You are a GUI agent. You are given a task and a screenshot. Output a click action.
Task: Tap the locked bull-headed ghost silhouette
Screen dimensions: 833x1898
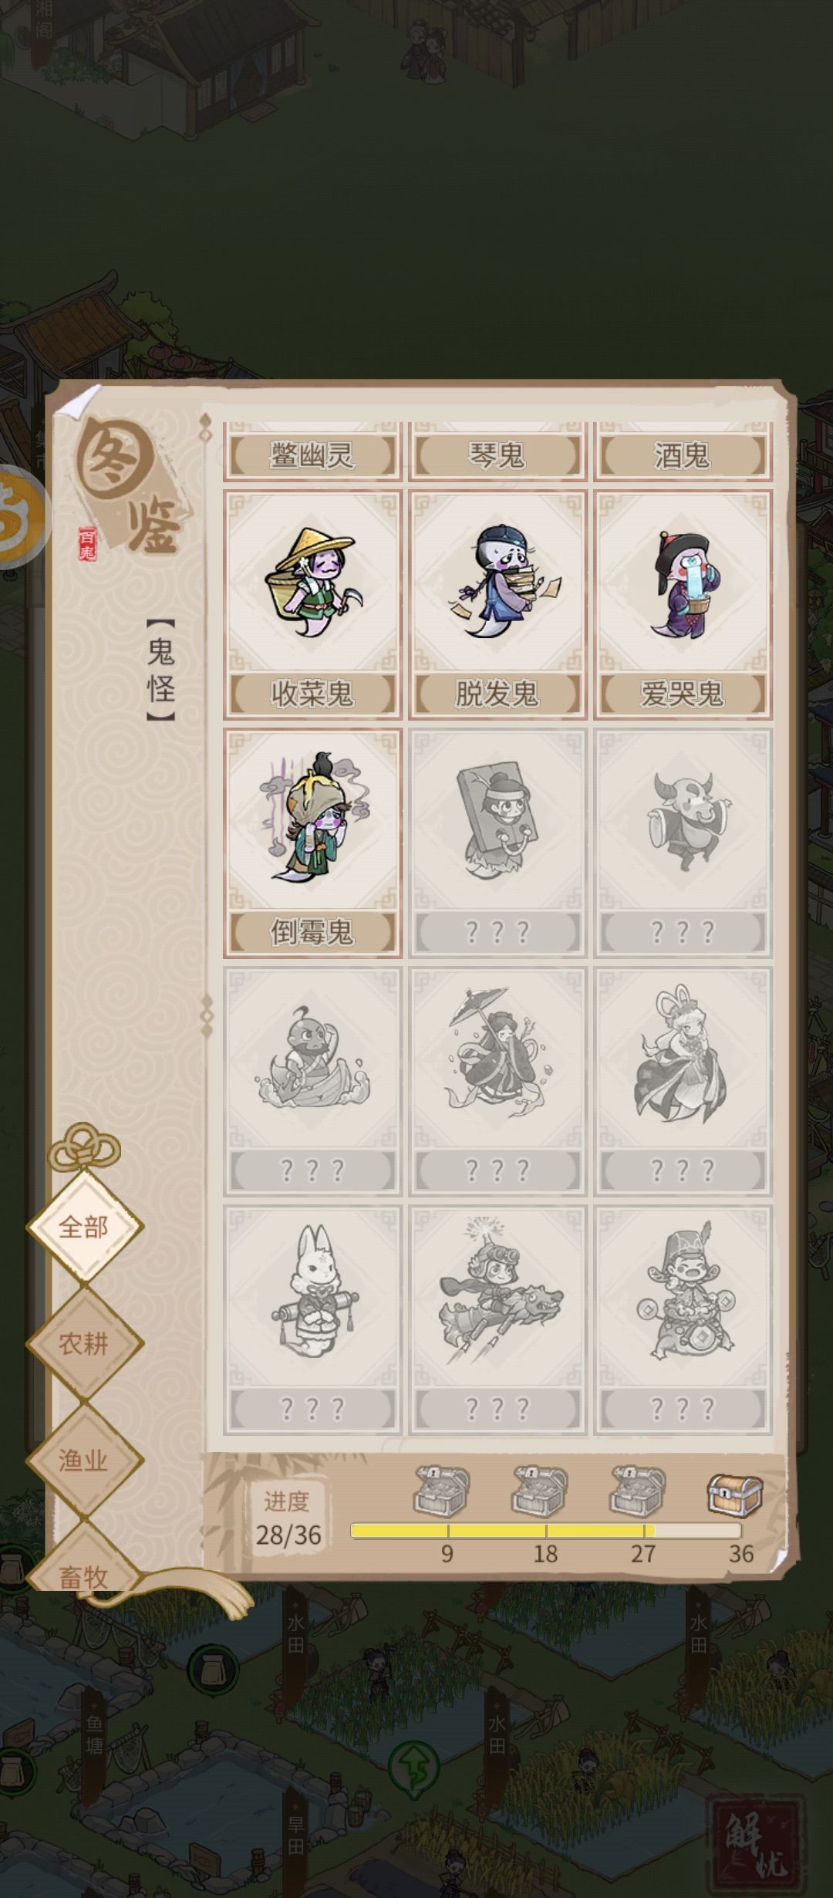683,843
